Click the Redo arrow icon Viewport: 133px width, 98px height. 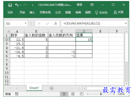coord(25,5)
